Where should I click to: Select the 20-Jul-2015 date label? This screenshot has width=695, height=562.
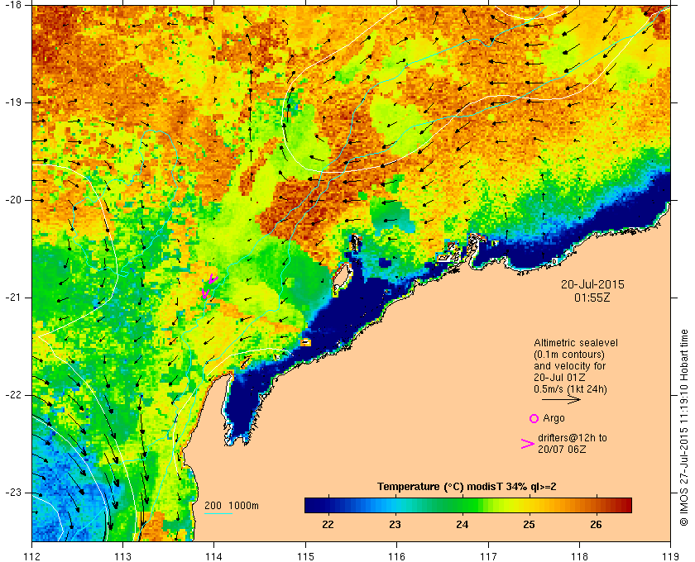592,284
